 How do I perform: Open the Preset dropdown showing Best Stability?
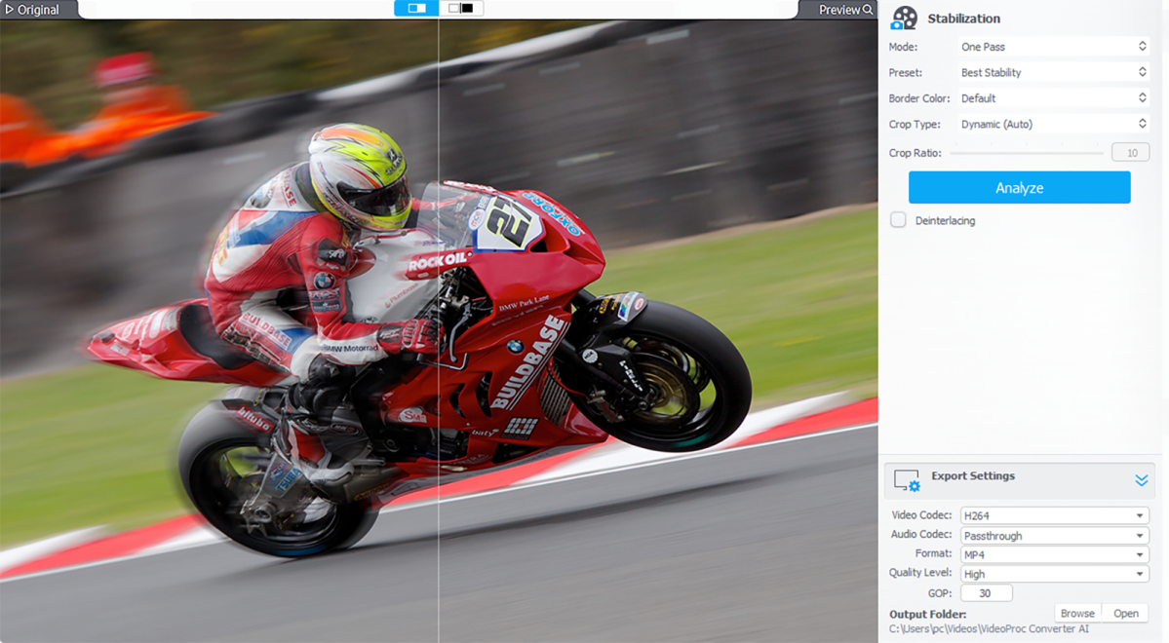pos(1053,72)
